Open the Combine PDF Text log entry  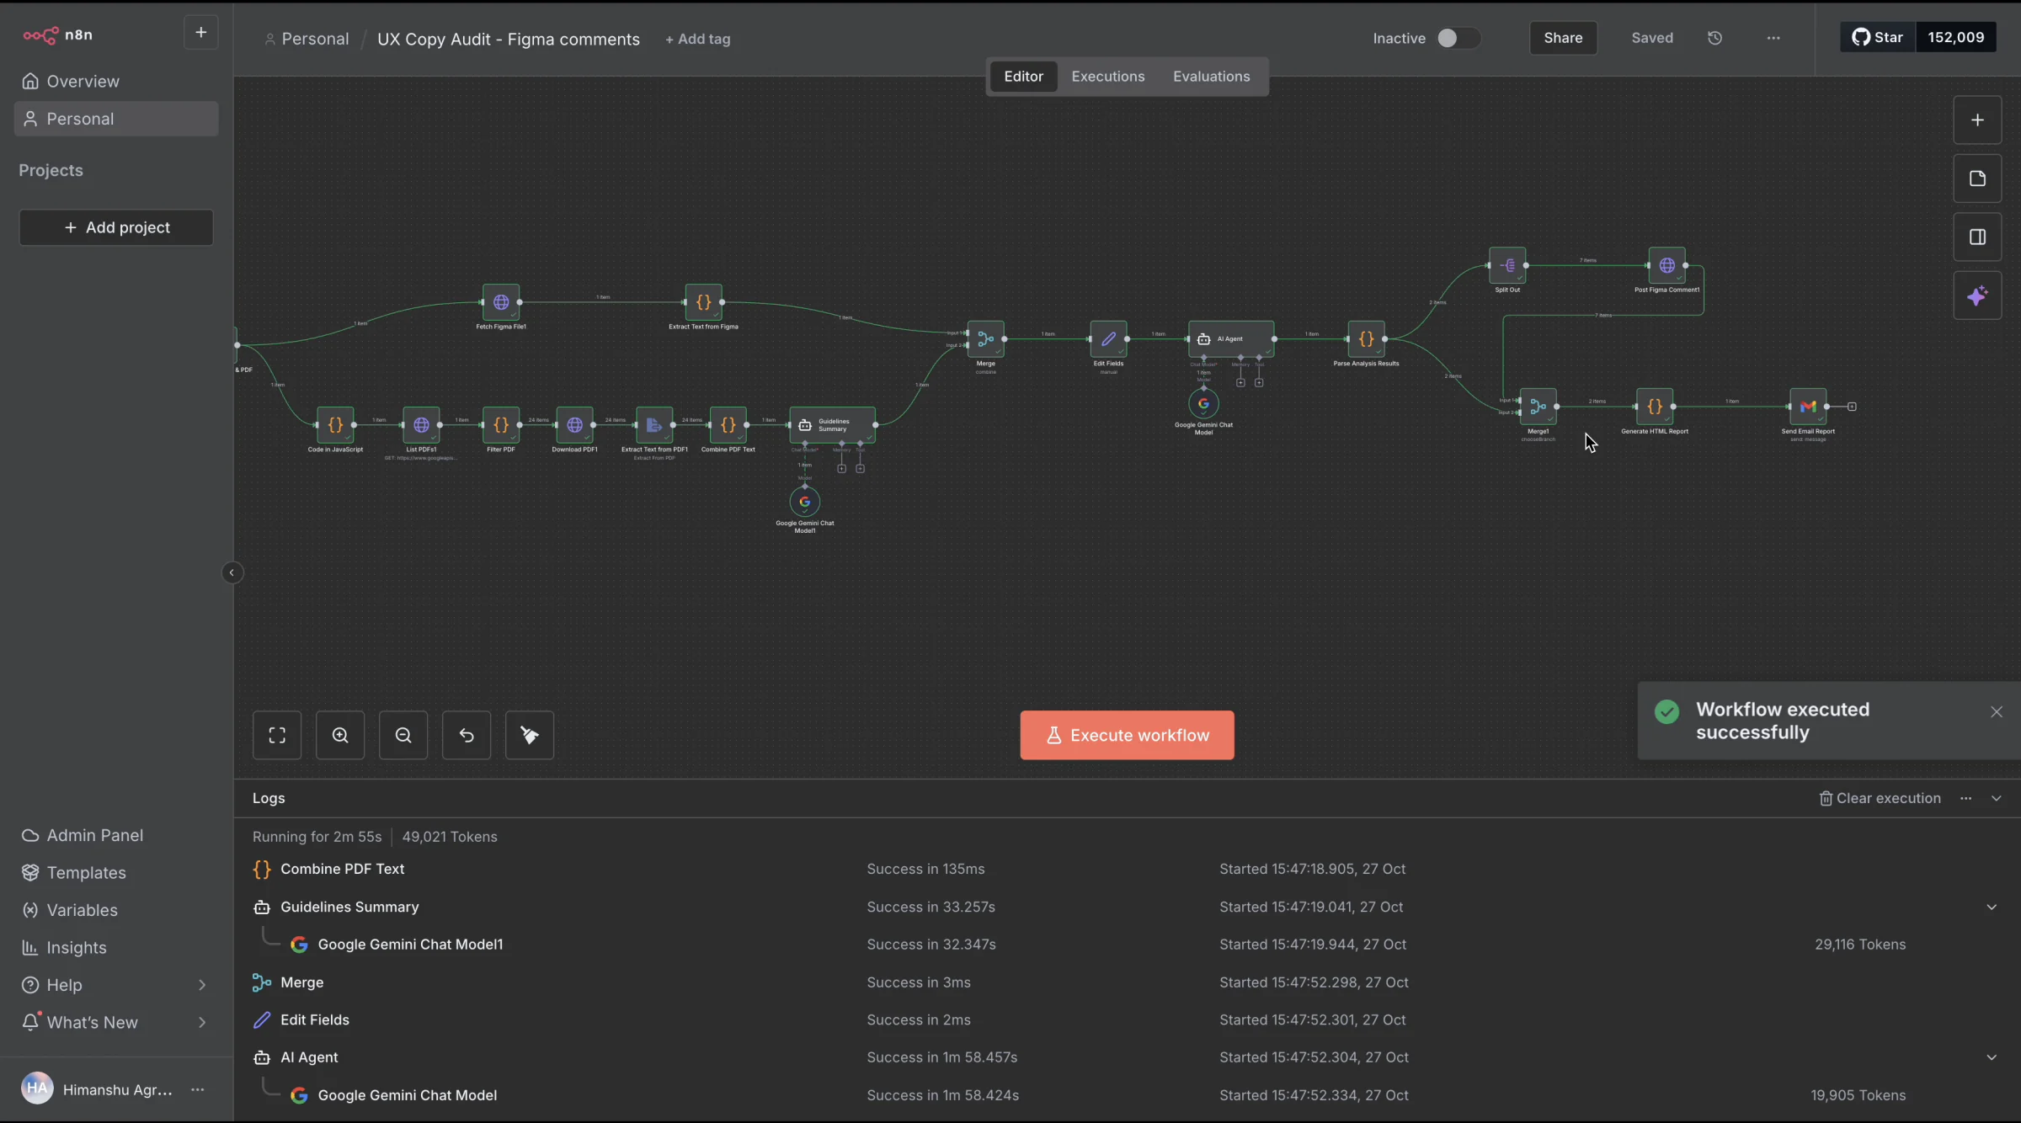click(1127, 869)
